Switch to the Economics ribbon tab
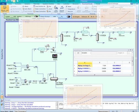The width and height of the screenshot is (139, 112). point(18,4)
